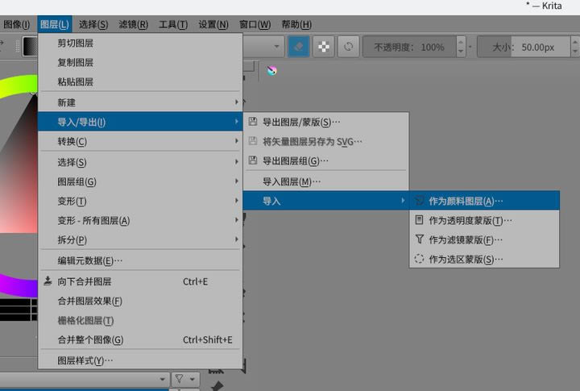Click the icon next to 作为透明度蒙版(T)
Screen dimensions: 580x391
point(419,220)
